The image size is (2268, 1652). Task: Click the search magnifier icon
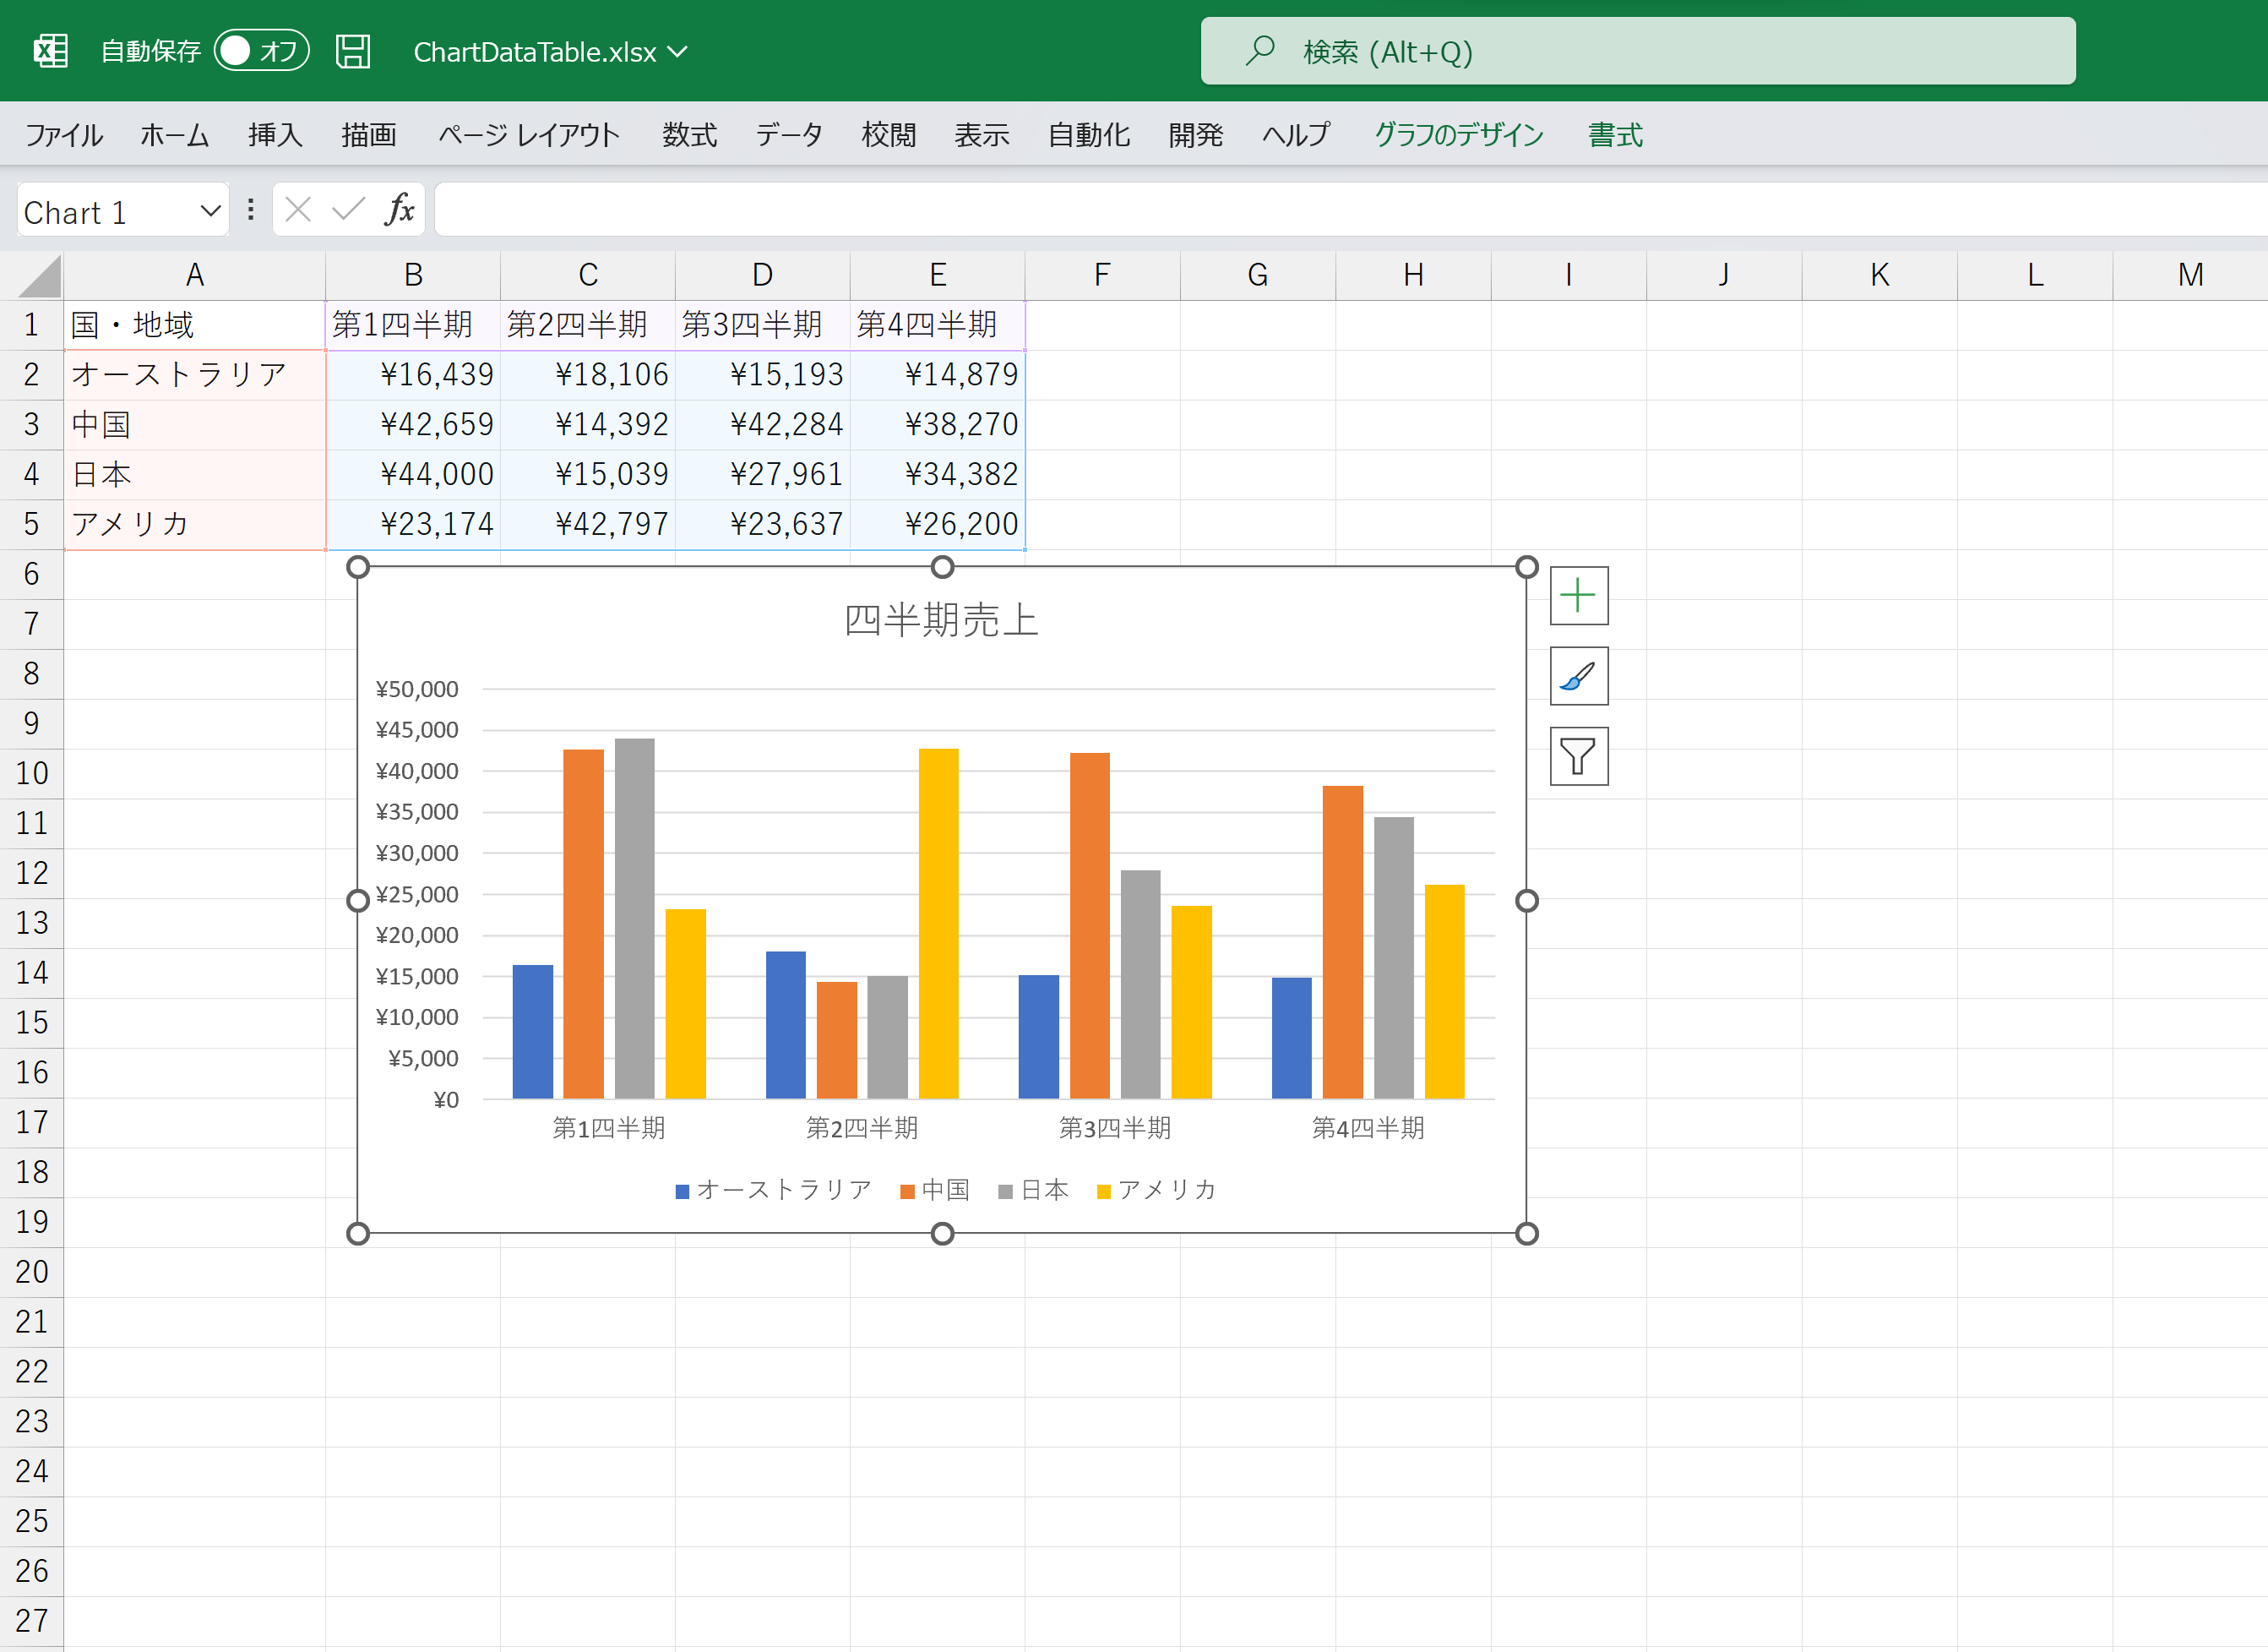(x=1260, y=50)
